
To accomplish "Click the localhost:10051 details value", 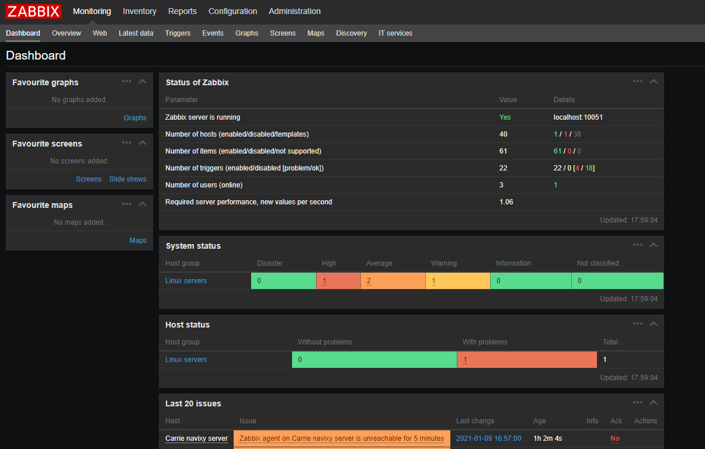I will pyautogui.click(x=578, y=117).
